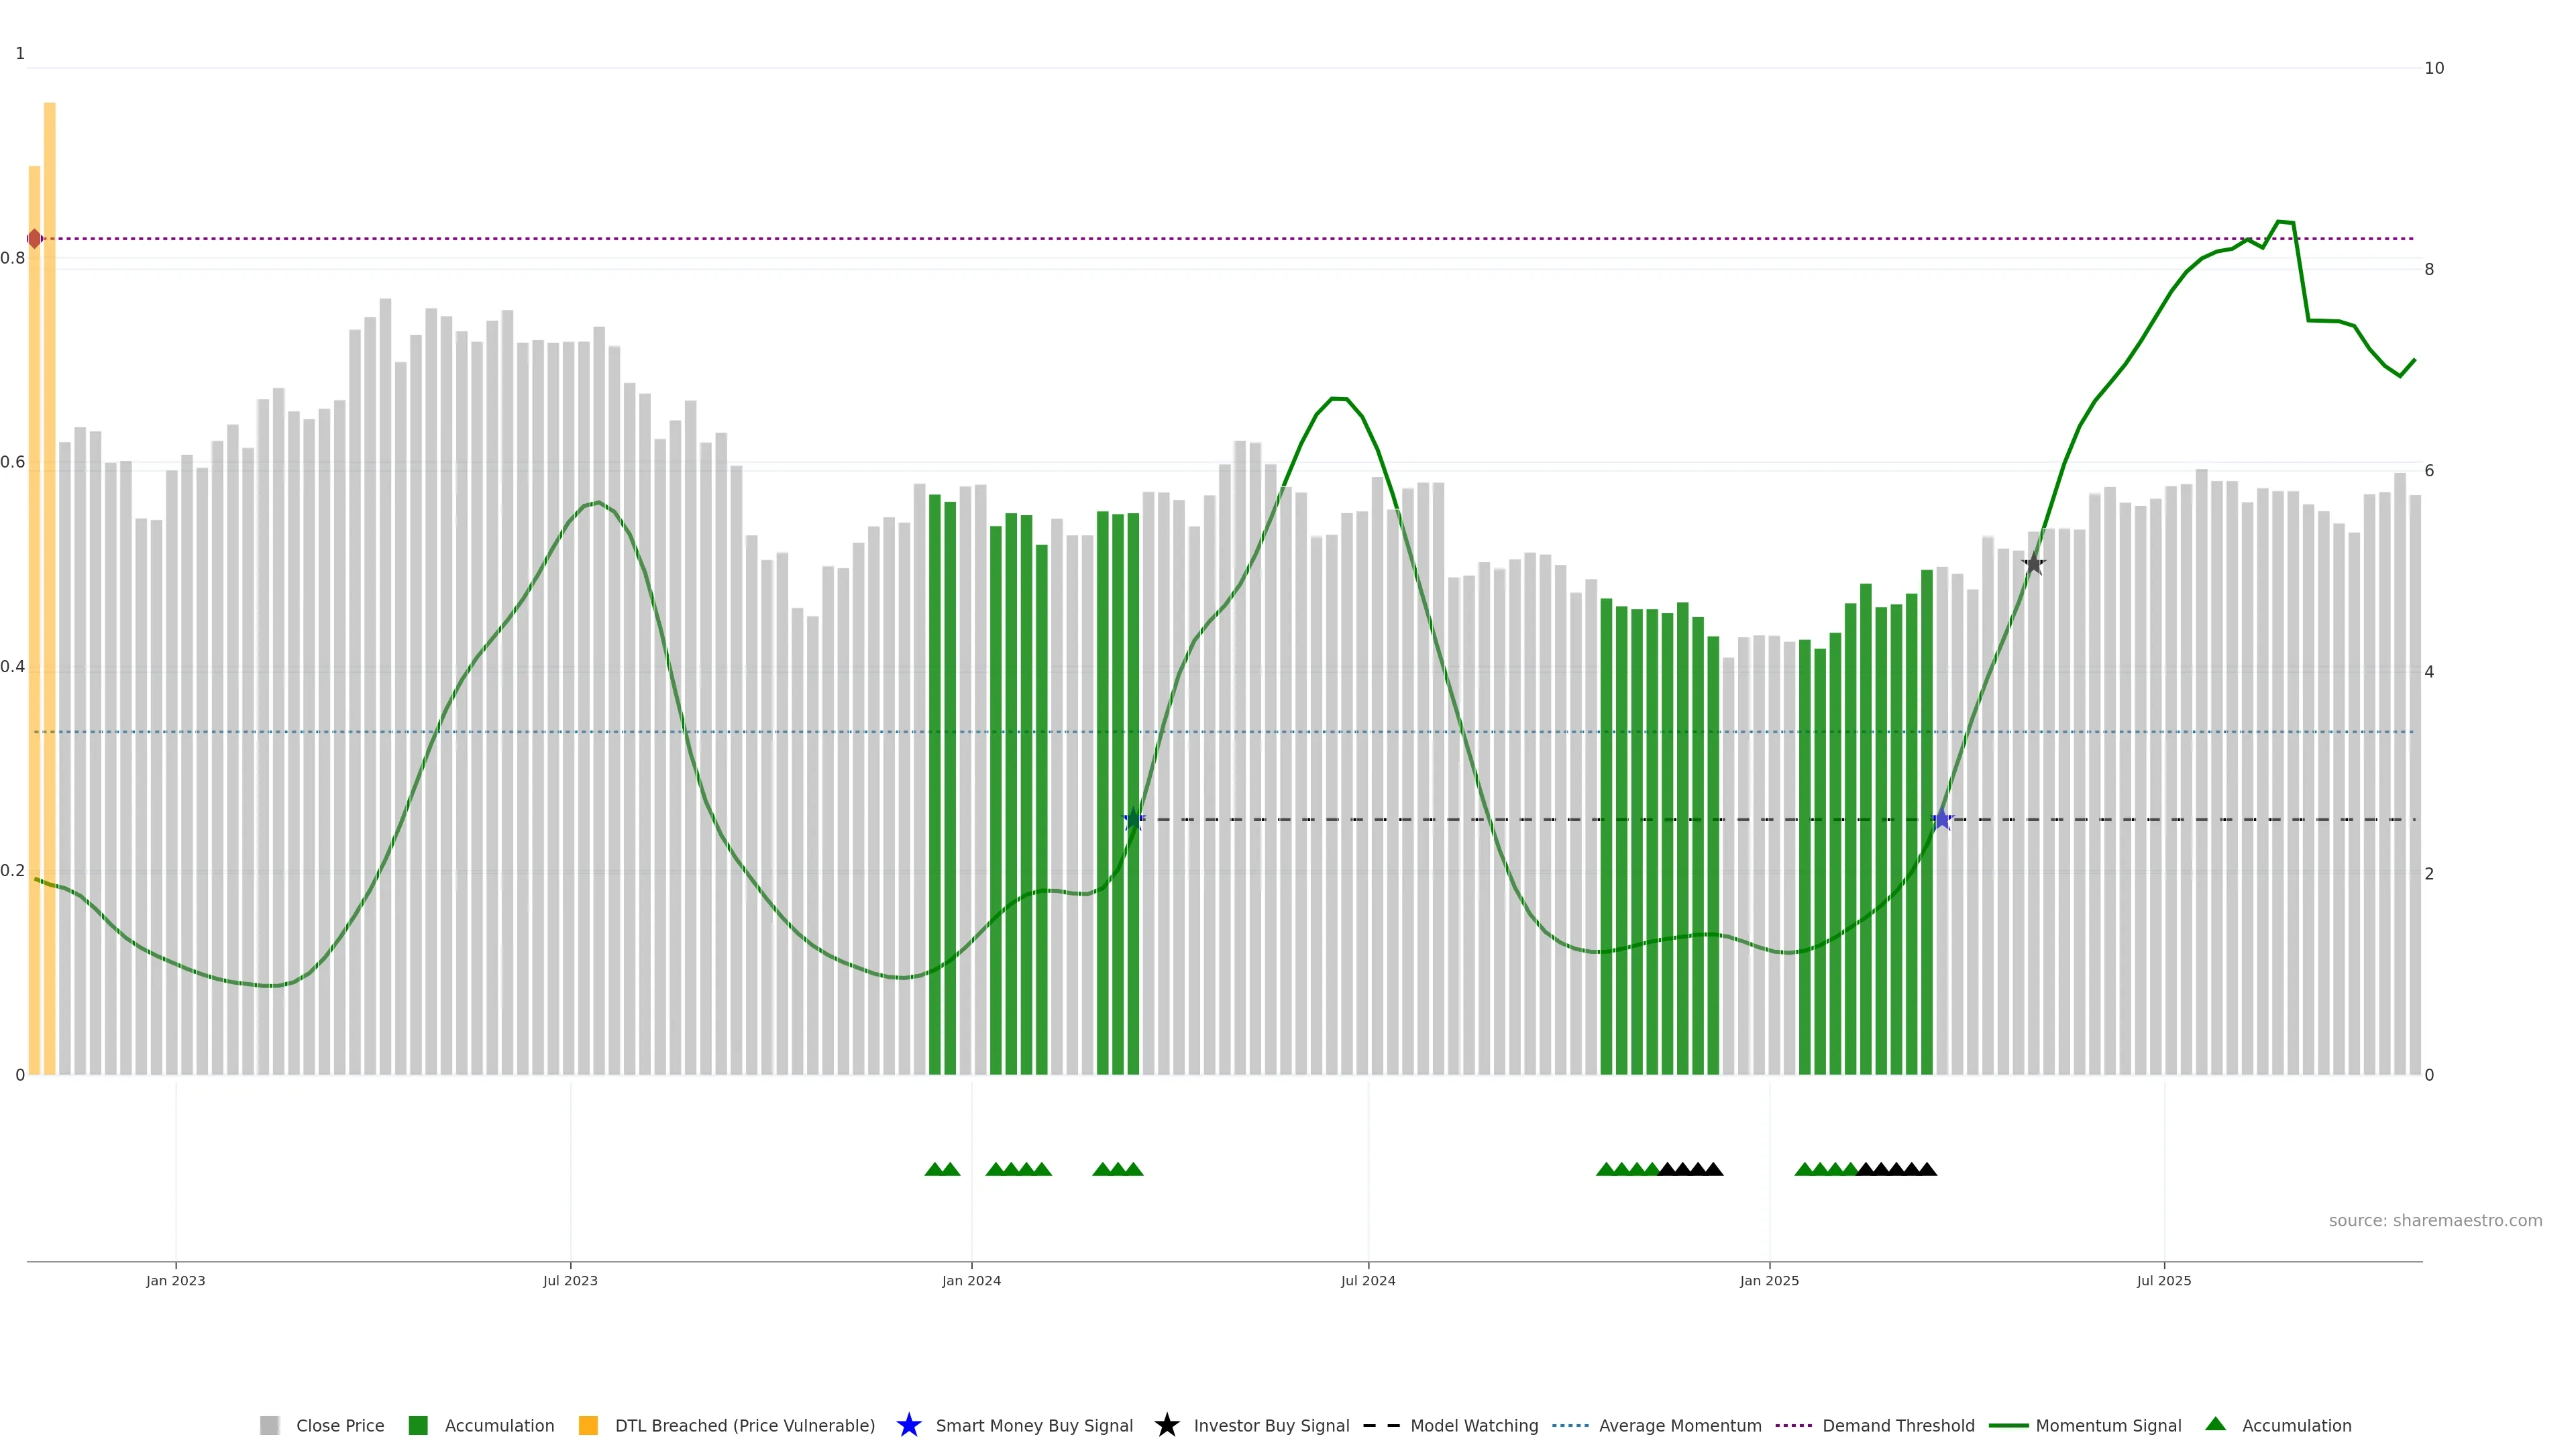Toggle the Close Price legend entry
2576x1449 pixels.
point(339,1426)
